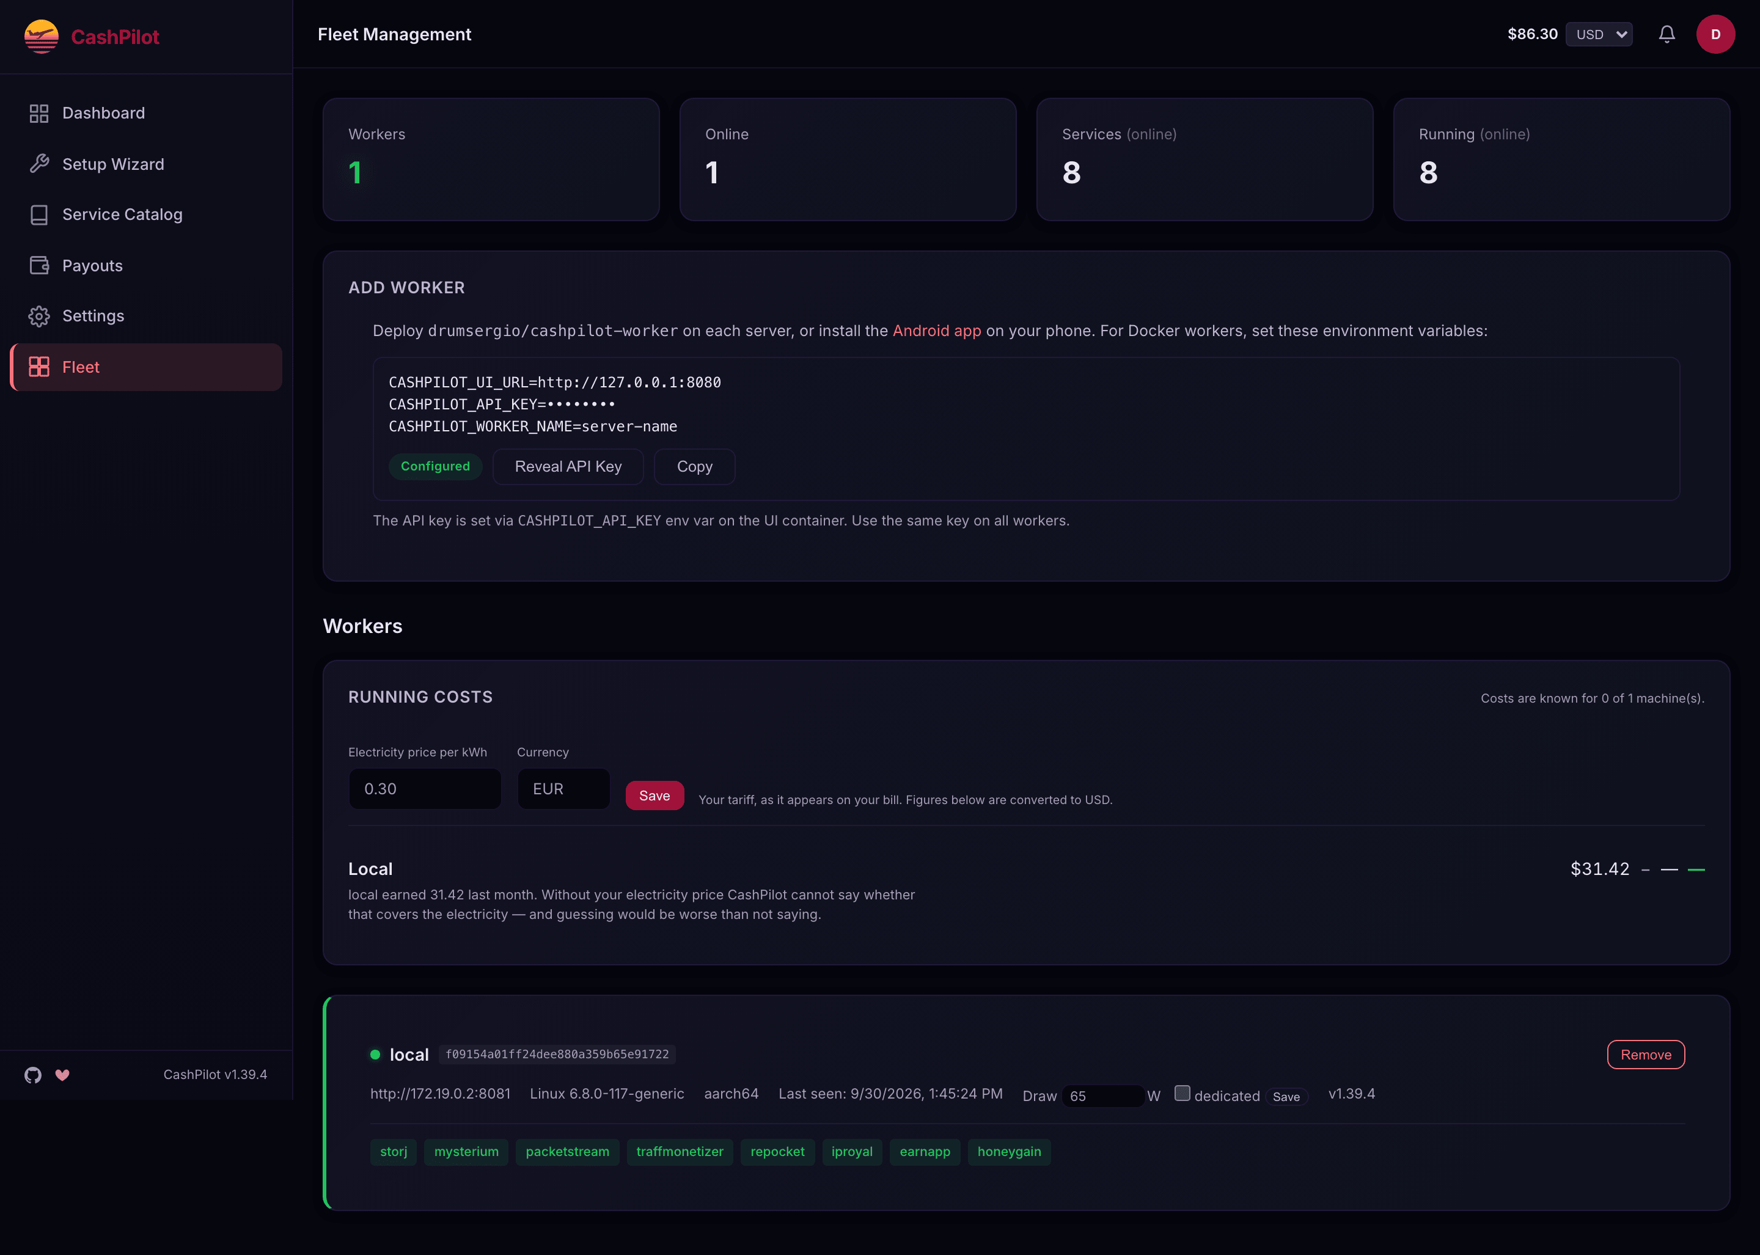
Task: Open the GitHub icon link
Action: tap(32, 1075)
